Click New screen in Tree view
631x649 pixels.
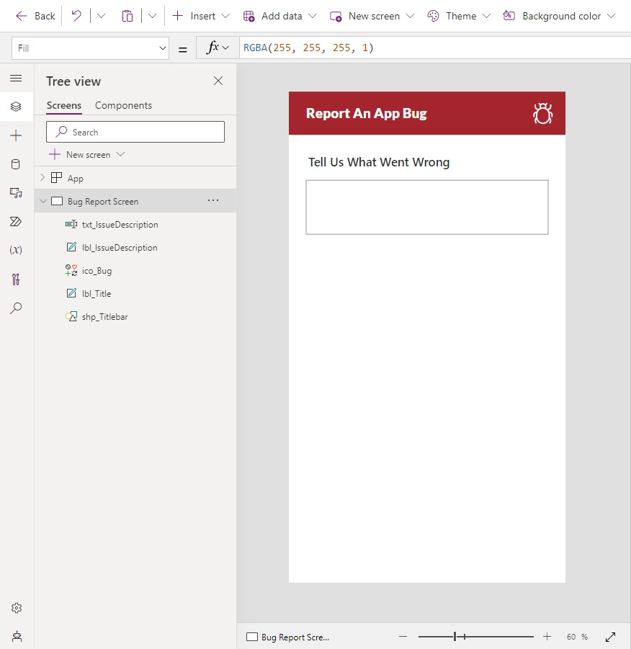pos(87,154)
